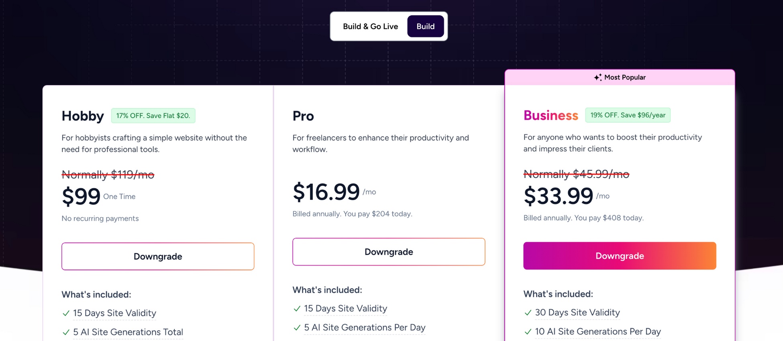This screenshot has height=341, width=783.
Task: Click checkmark next to 10 AI Site Generations Per Day
Action: point(528,332)
